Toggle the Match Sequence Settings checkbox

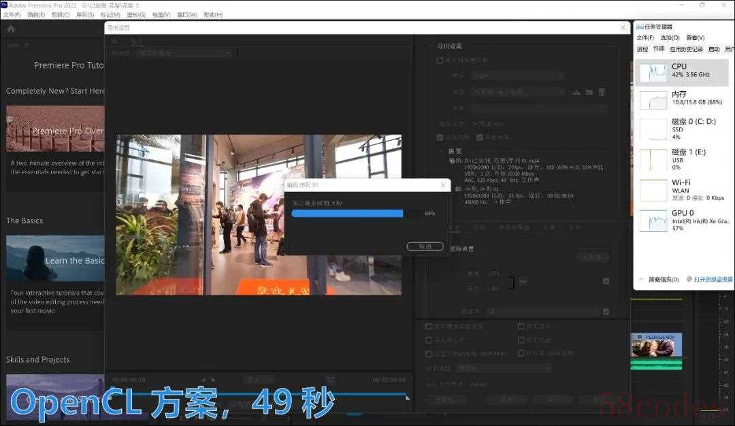coord(440,60)
